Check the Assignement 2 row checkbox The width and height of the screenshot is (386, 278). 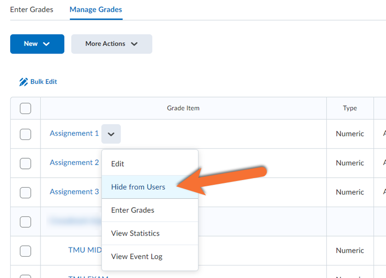(26, 164)
